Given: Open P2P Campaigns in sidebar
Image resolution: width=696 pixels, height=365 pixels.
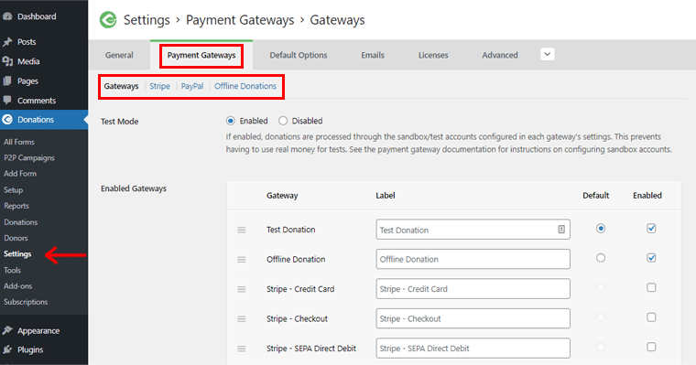Looking at the screenshot, I should tap(29, 158).
